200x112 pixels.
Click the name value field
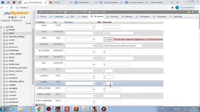[118, 33]
